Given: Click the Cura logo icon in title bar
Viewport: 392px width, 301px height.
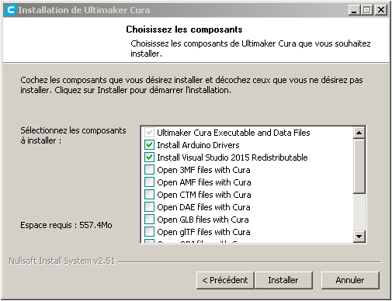Looking at the screenshot, I should [10, 10].
